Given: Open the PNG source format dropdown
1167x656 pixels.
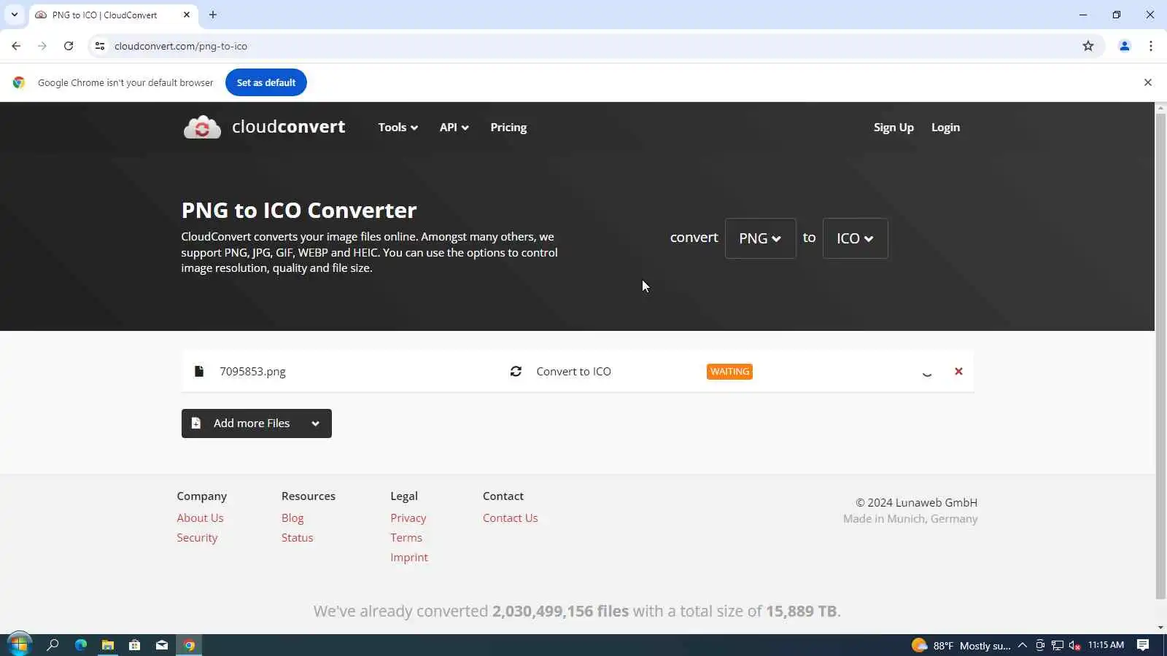Looking at the screenshot, I should (760, 238).
